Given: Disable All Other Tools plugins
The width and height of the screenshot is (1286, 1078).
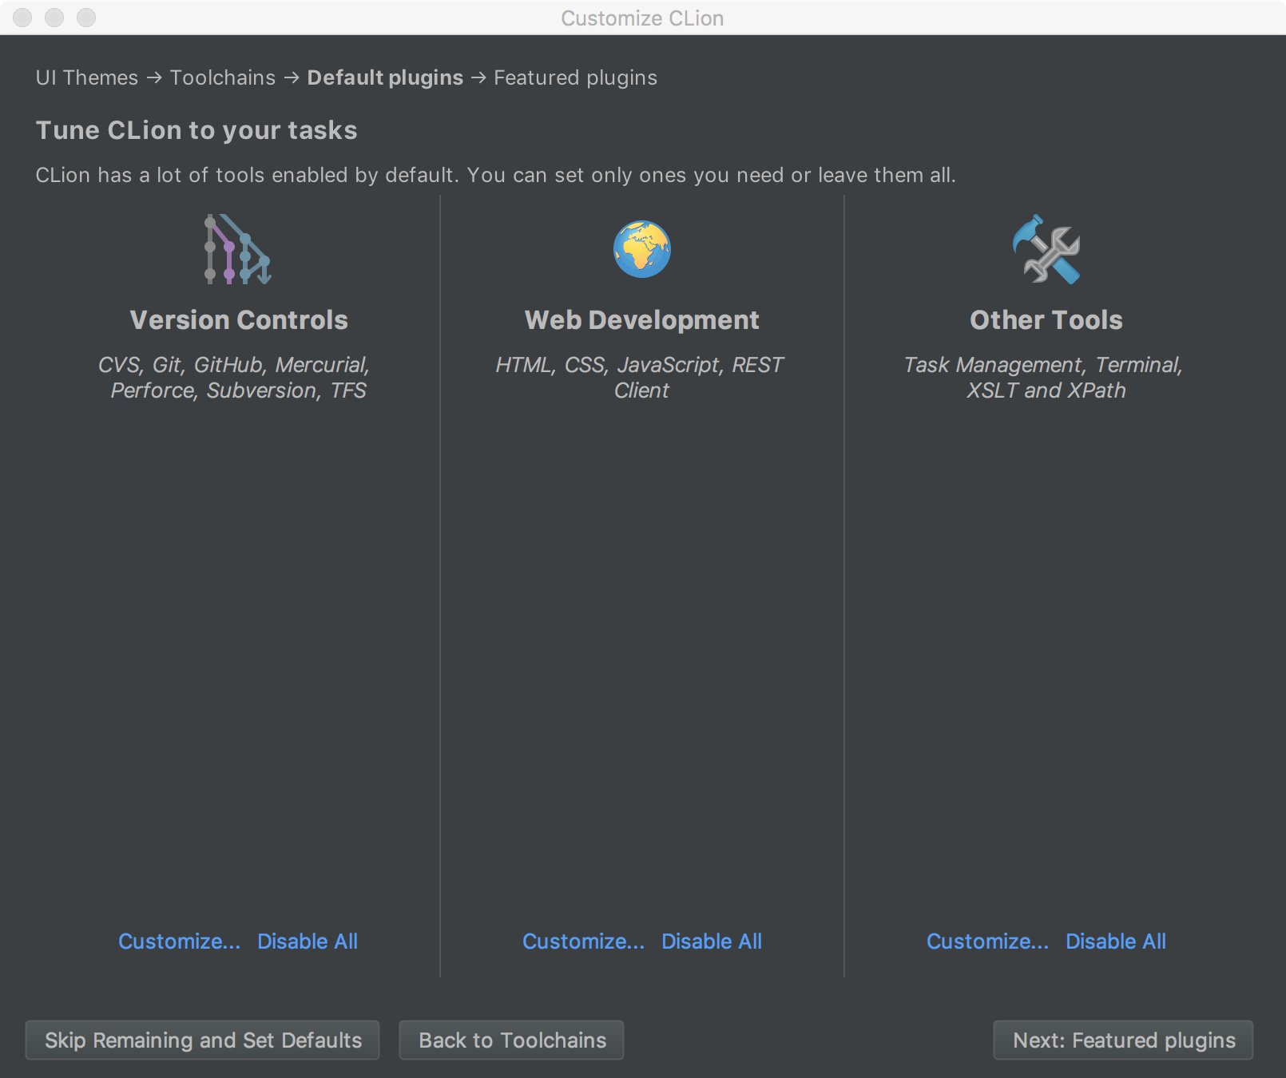Looking at the screenshot, I should coord(1116,941).
